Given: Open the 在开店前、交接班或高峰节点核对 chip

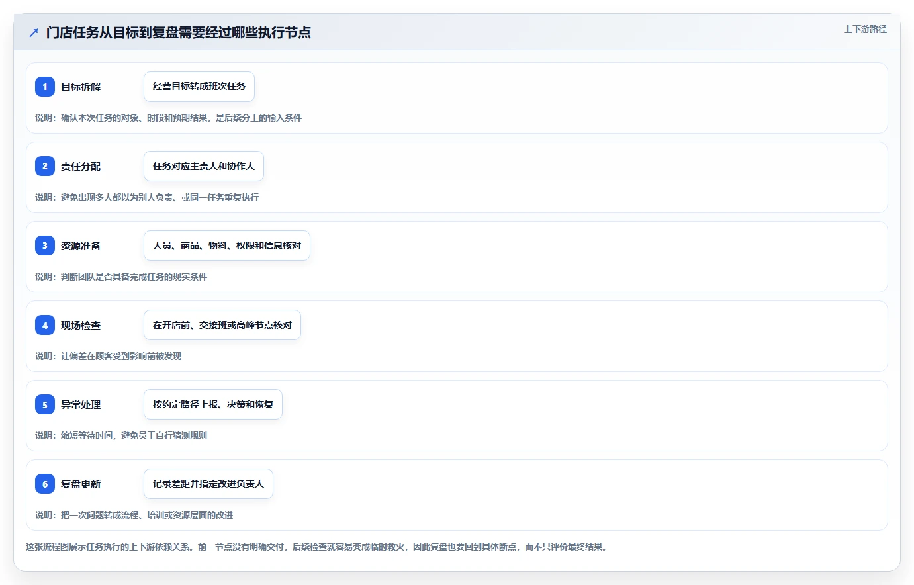Looking at the screenshot, I should (x=222, y=325).
